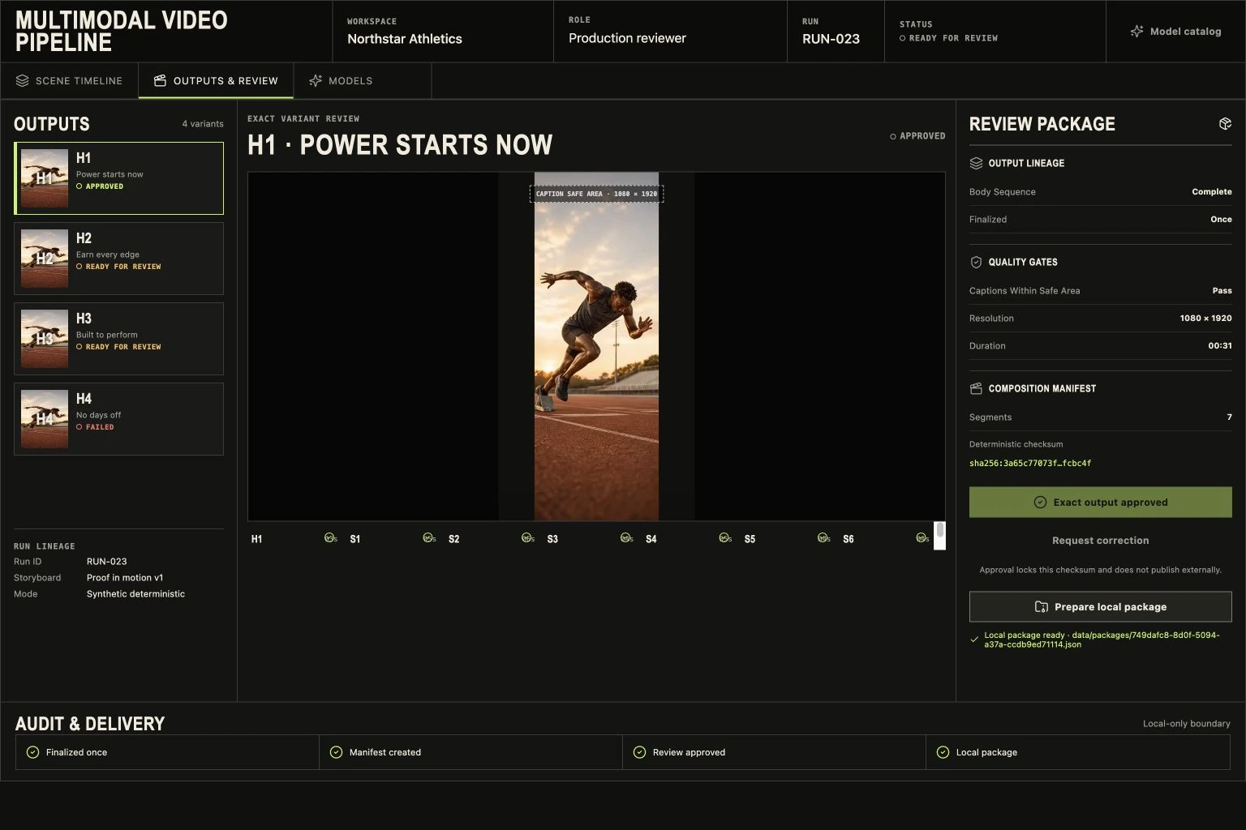The width and height of the screenshot is (1246, 830).
Task: Select the H2 Earn every edge variant
Action: tap(118, 259)
